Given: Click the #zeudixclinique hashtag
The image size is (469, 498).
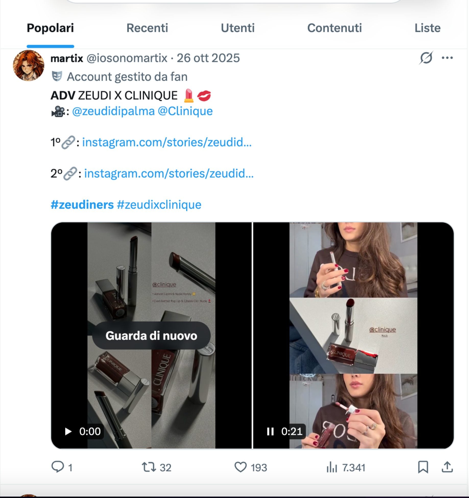Looking at the screenshot, I should 159,205.
